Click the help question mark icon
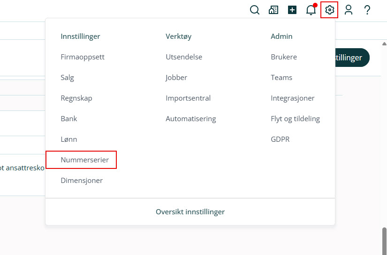This screenshot has height=255, width=387. pyautogui.click(x=367, y=10)
